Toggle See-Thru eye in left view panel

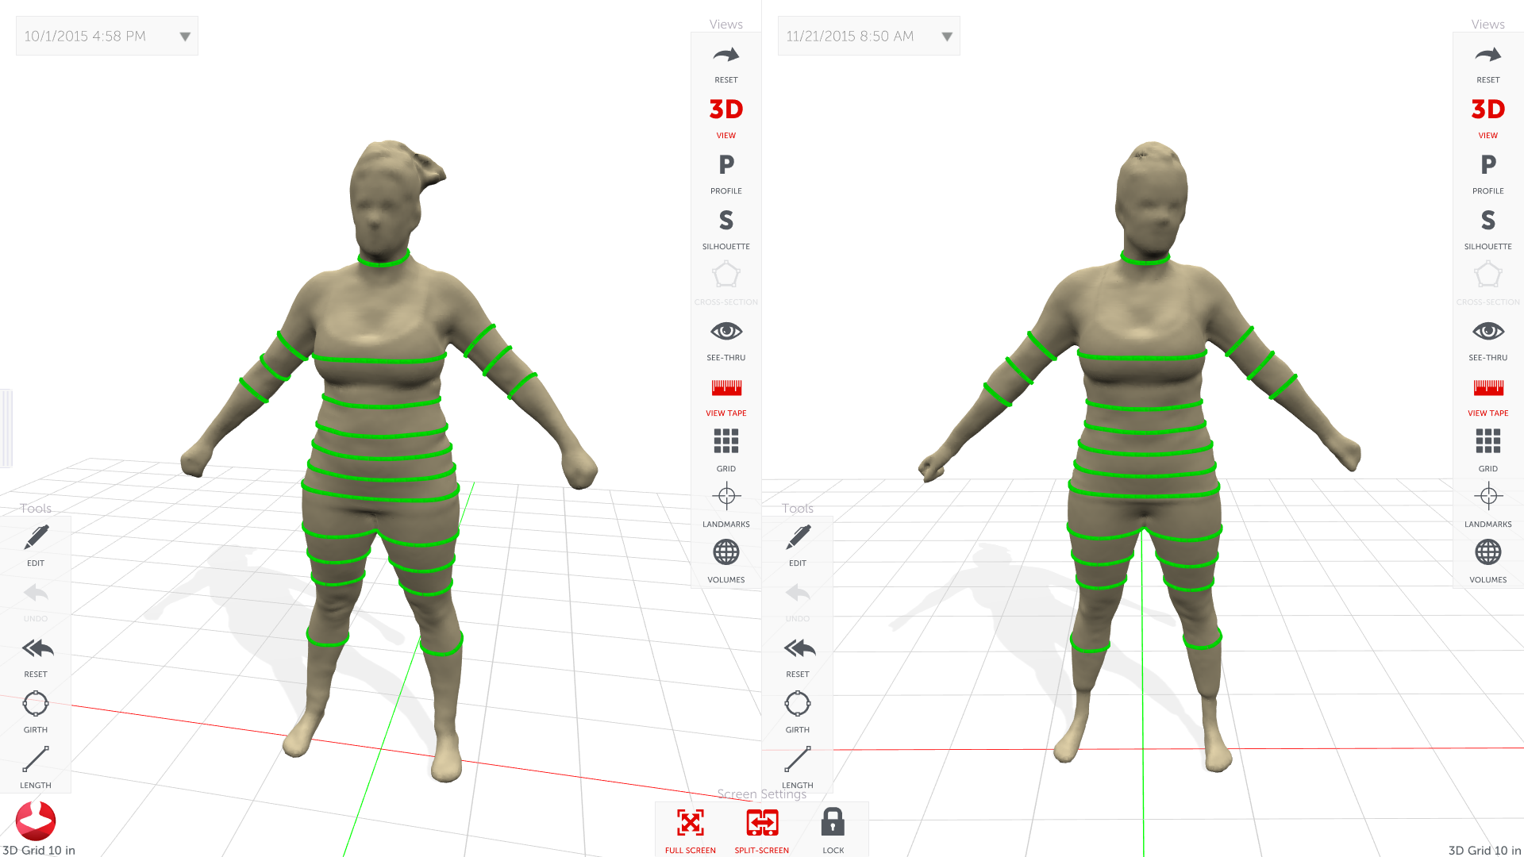click(725, 332)
